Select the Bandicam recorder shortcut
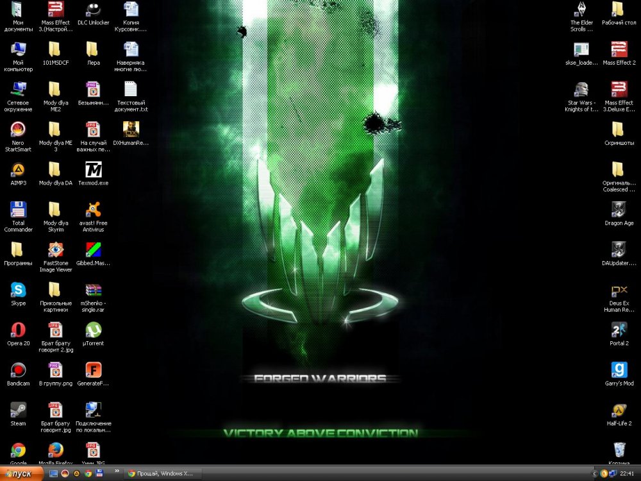Image resolution: width=641 pixels, height=481 pixels. click(18, 374)
